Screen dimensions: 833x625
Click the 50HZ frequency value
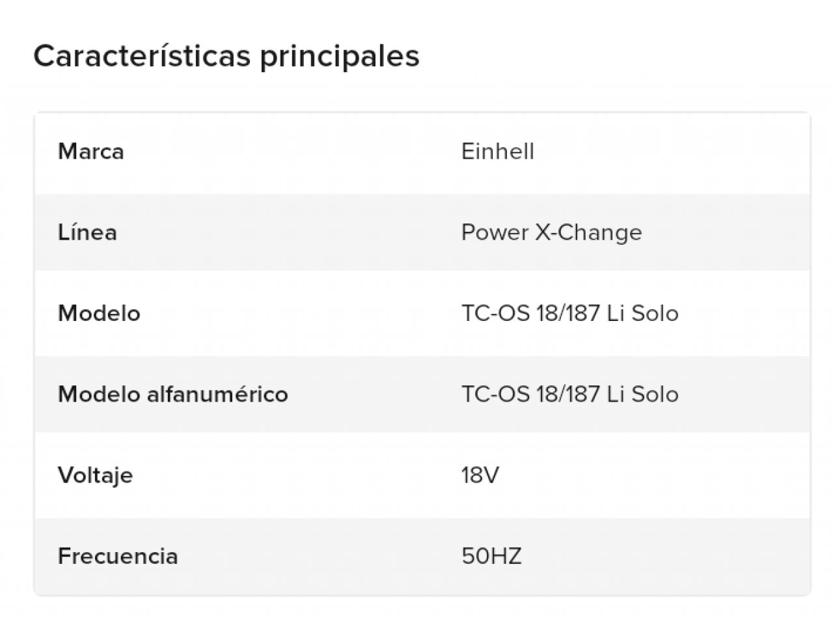(x=491, y=556)
